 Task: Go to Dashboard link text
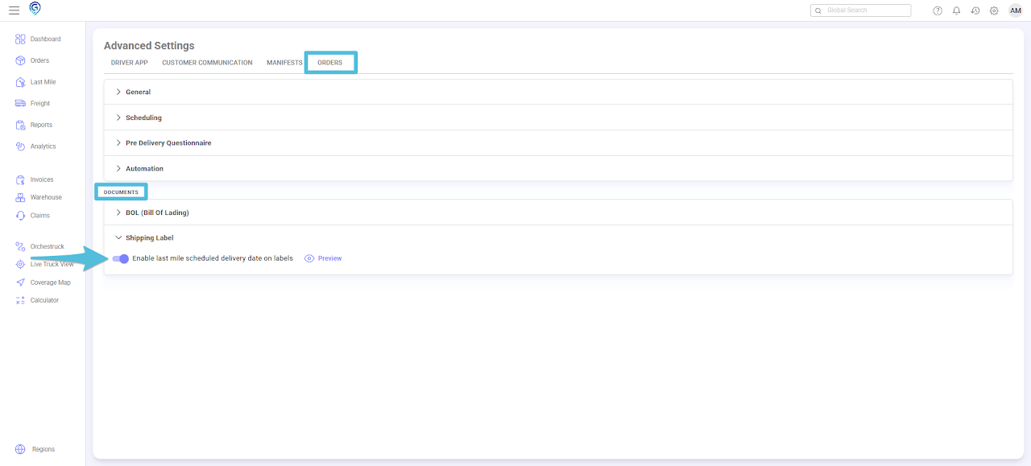point(45,39)
